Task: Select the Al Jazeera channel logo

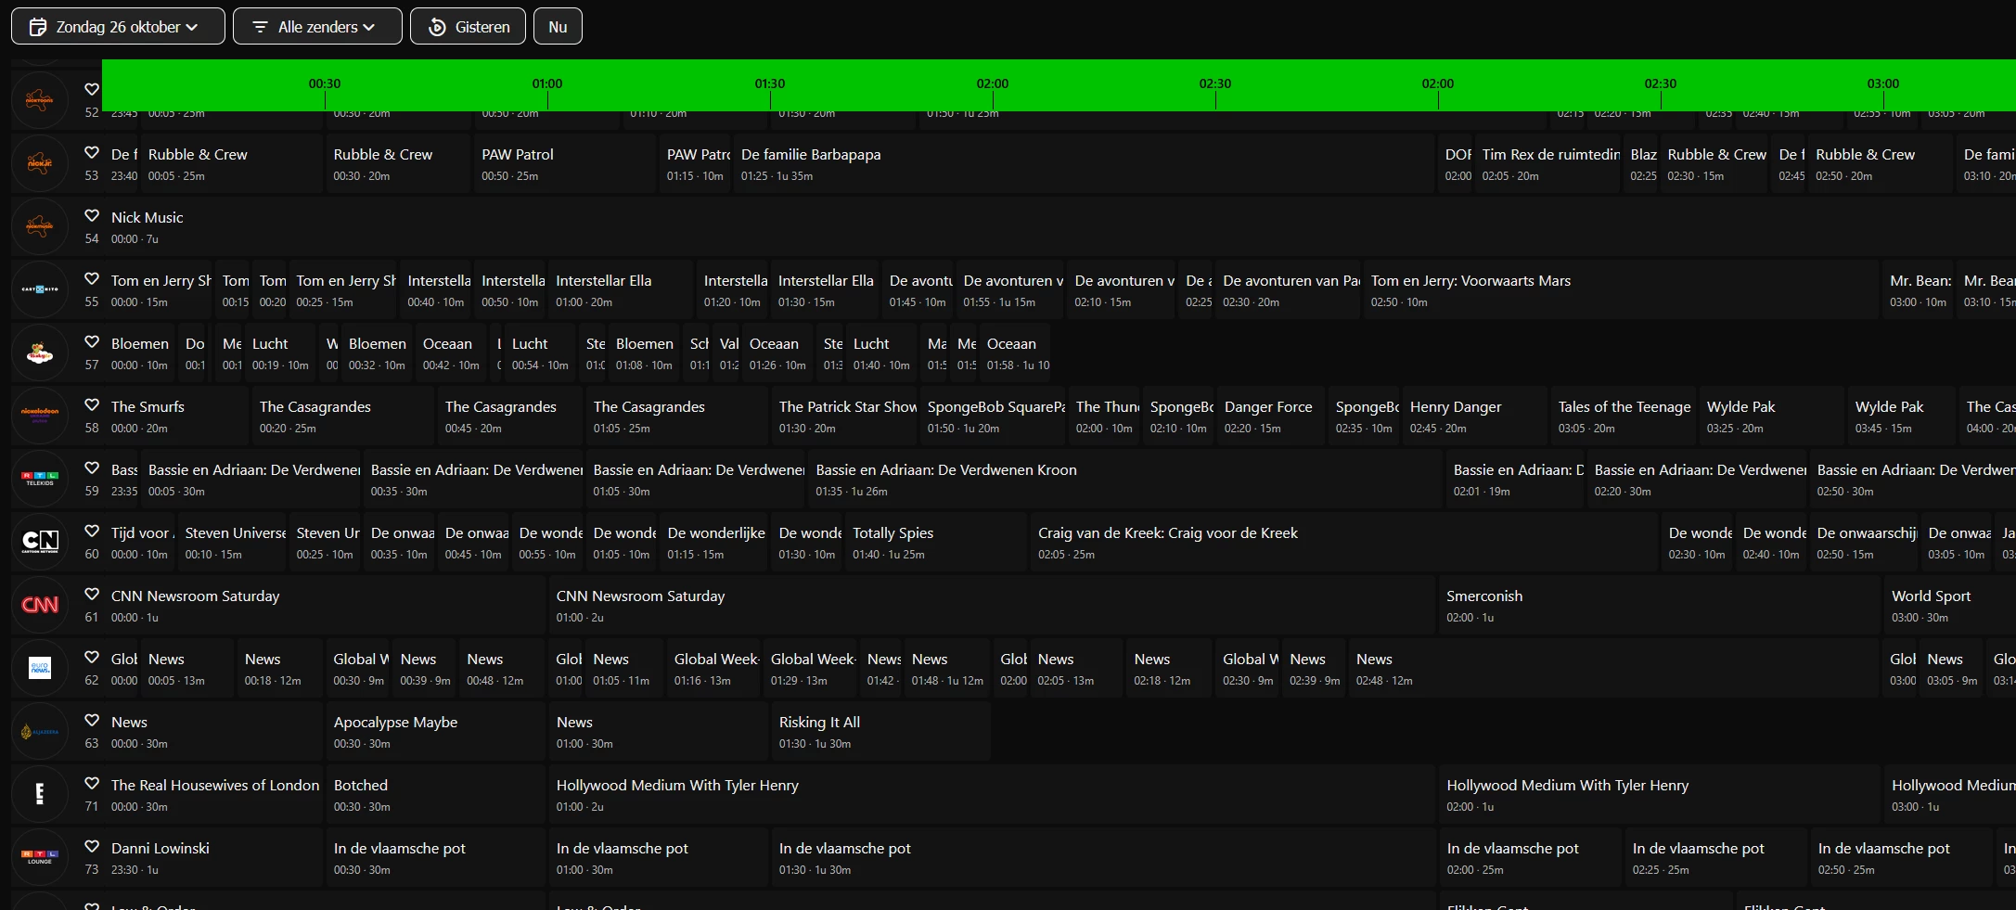Action: click(40, 731)
